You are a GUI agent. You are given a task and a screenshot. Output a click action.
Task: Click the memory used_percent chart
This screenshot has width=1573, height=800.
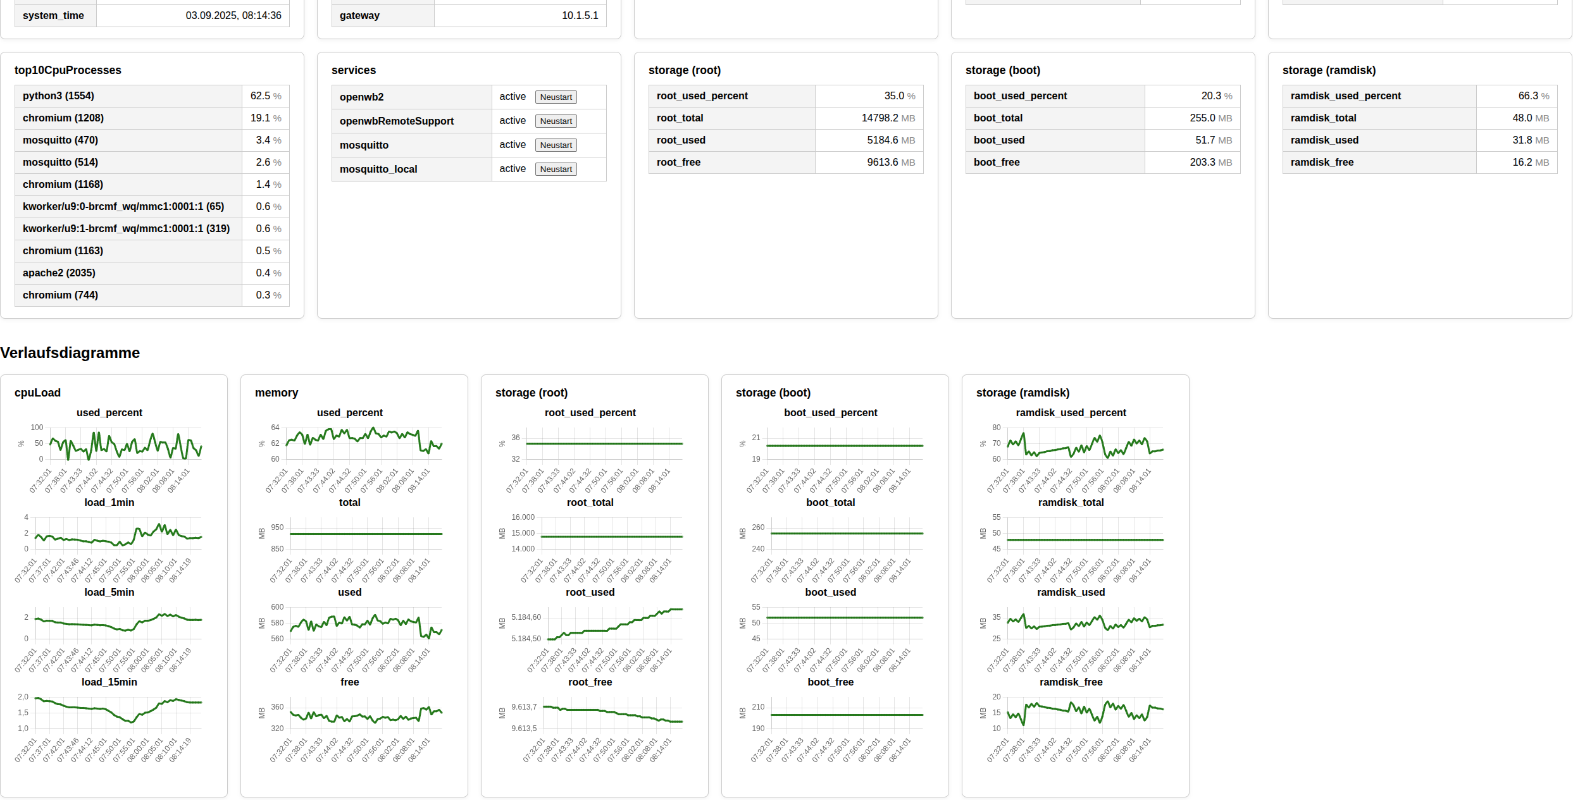pos(364,443)
